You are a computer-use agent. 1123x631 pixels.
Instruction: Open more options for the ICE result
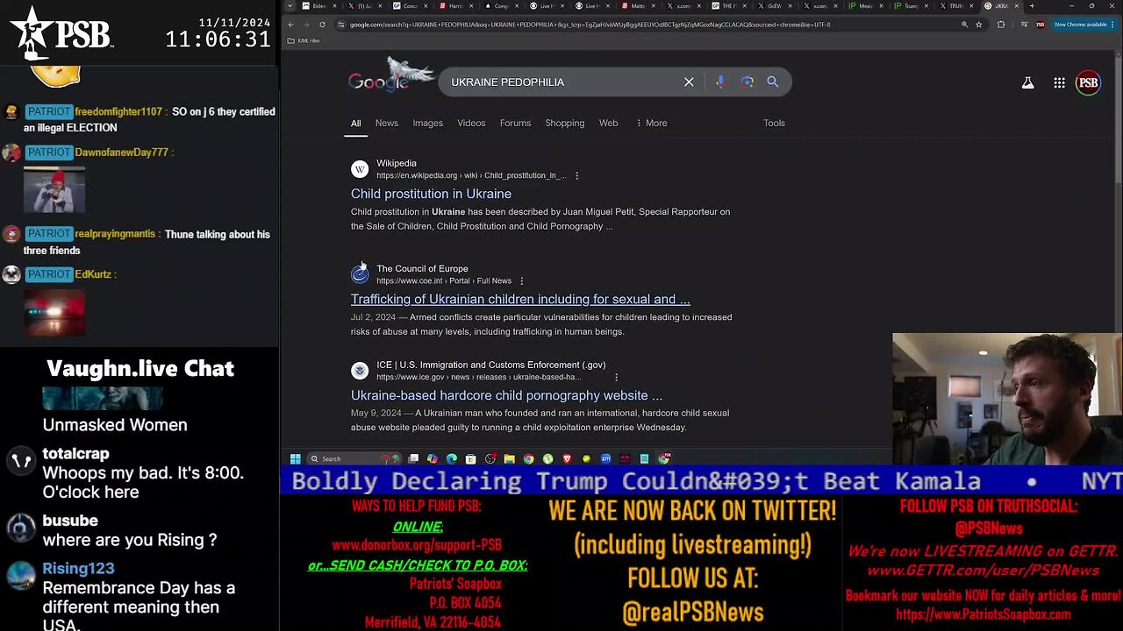pyautogui.click(x=616, y=377)
